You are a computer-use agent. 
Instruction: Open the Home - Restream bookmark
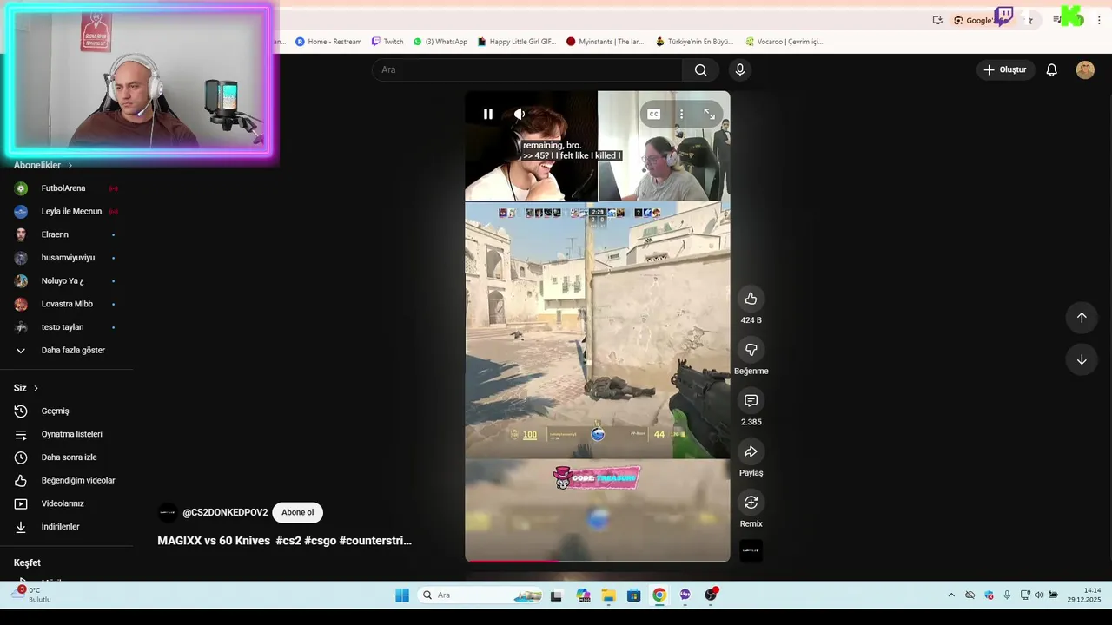coord(328,41)
